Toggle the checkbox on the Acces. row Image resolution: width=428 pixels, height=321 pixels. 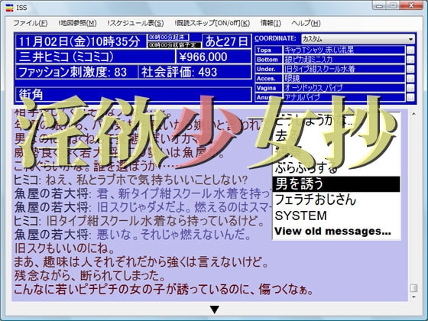pyautogui.click(x=410, y=79)
